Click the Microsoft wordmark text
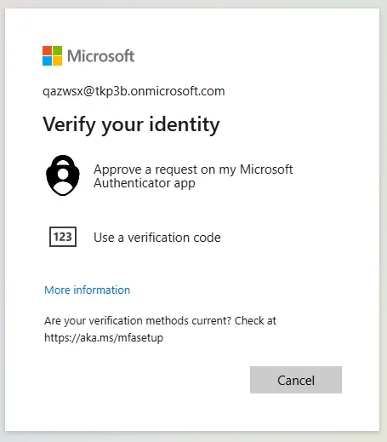Viewport: 387px width, 442px height. click(100, 55)
